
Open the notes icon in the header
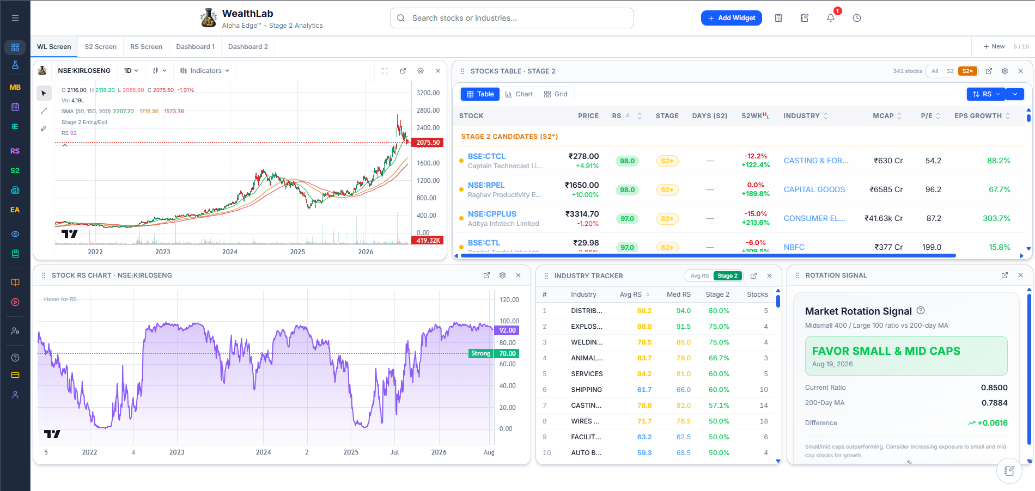tap(805, 18)
